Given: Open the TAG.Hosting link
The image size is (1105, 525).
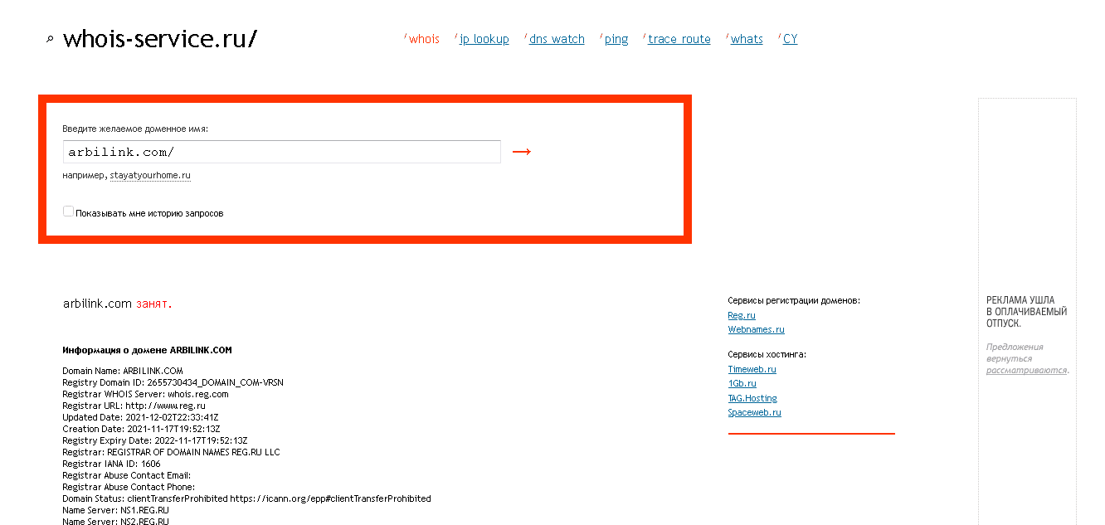Looking at the screenshot, I should click(x=752, y=398).
